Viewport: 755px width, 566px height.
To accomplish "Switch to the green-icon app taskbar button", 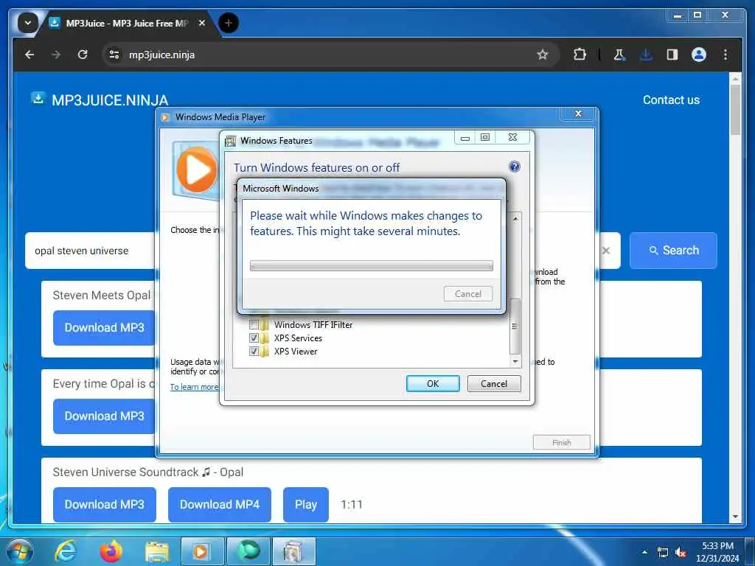I will (248, 551).
